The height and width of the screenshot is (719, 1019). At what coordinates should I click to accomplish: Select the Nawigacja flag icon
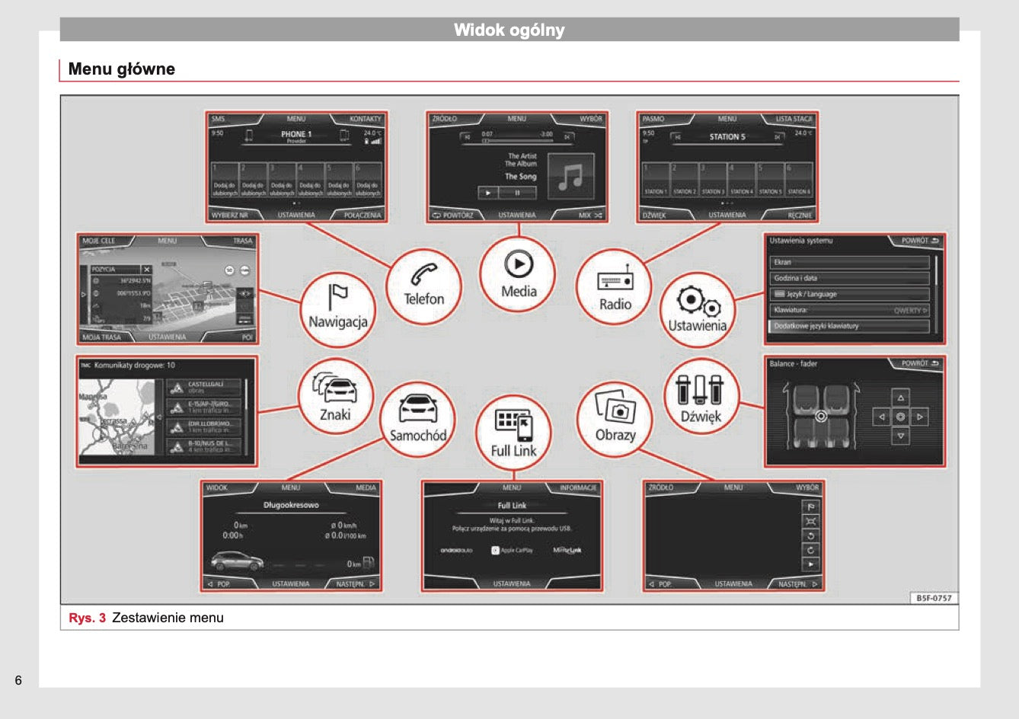(338, 308)
